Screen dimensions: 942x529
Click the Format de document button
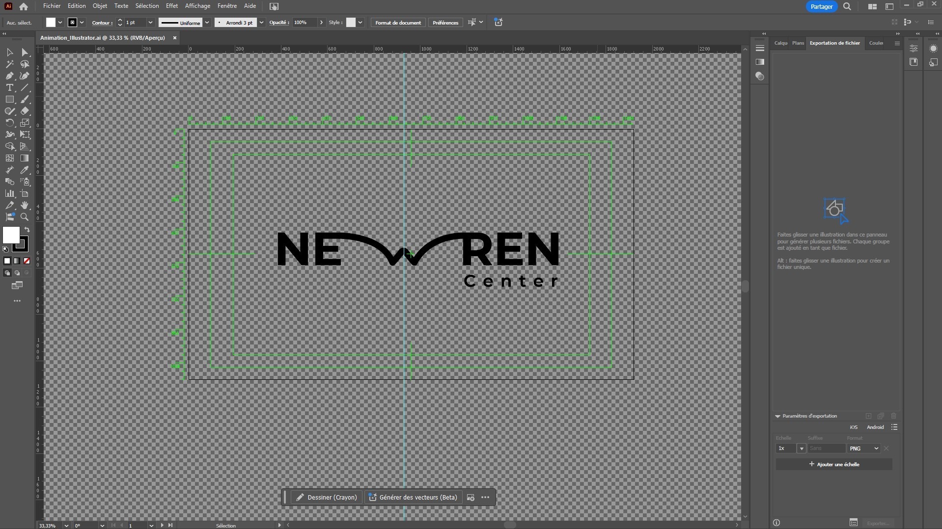(398, 23)
